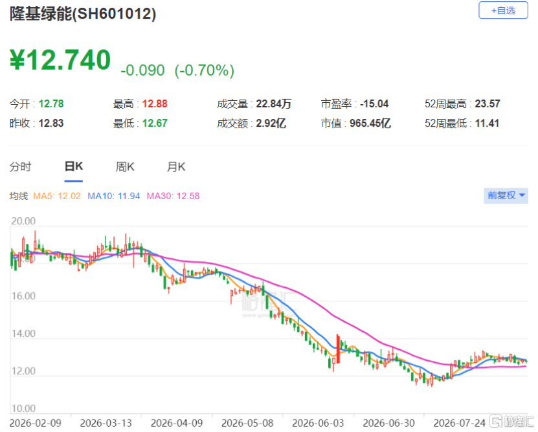Click the MA10: 11.94 indicator label
The width and height of the screenshot is (538, 432).
tap(114, 196)
